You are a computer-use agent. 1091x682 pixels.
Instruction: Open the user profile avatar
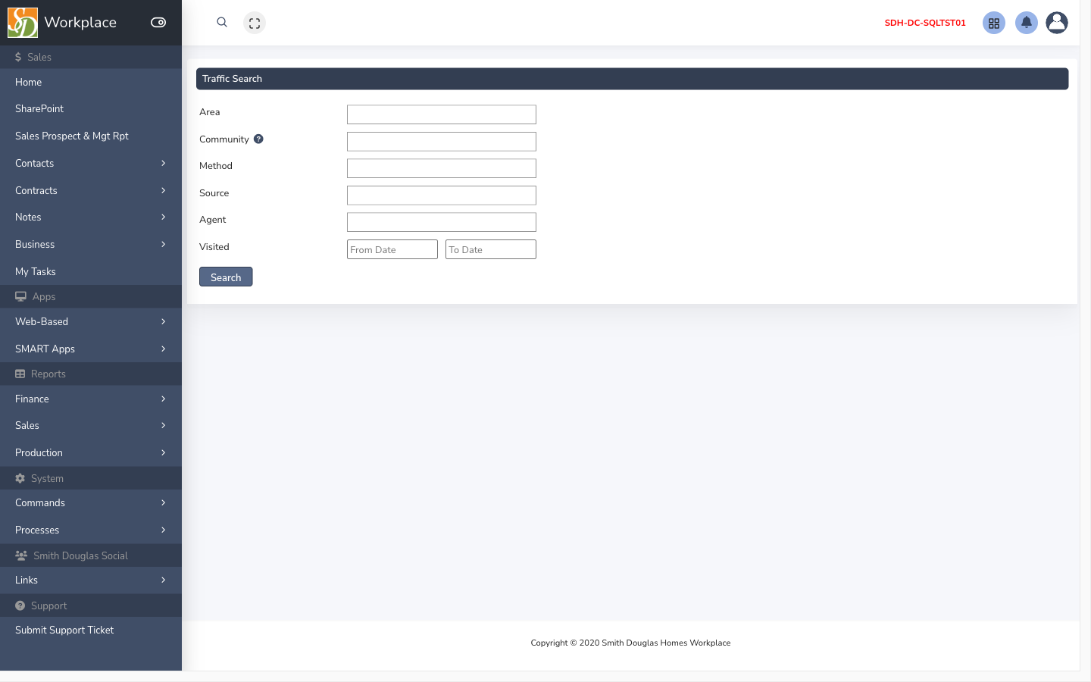(x=1057, y=23)
